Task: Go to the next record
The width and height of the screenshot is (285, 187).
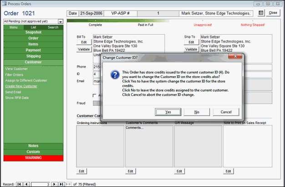Action: coord(54,184)
